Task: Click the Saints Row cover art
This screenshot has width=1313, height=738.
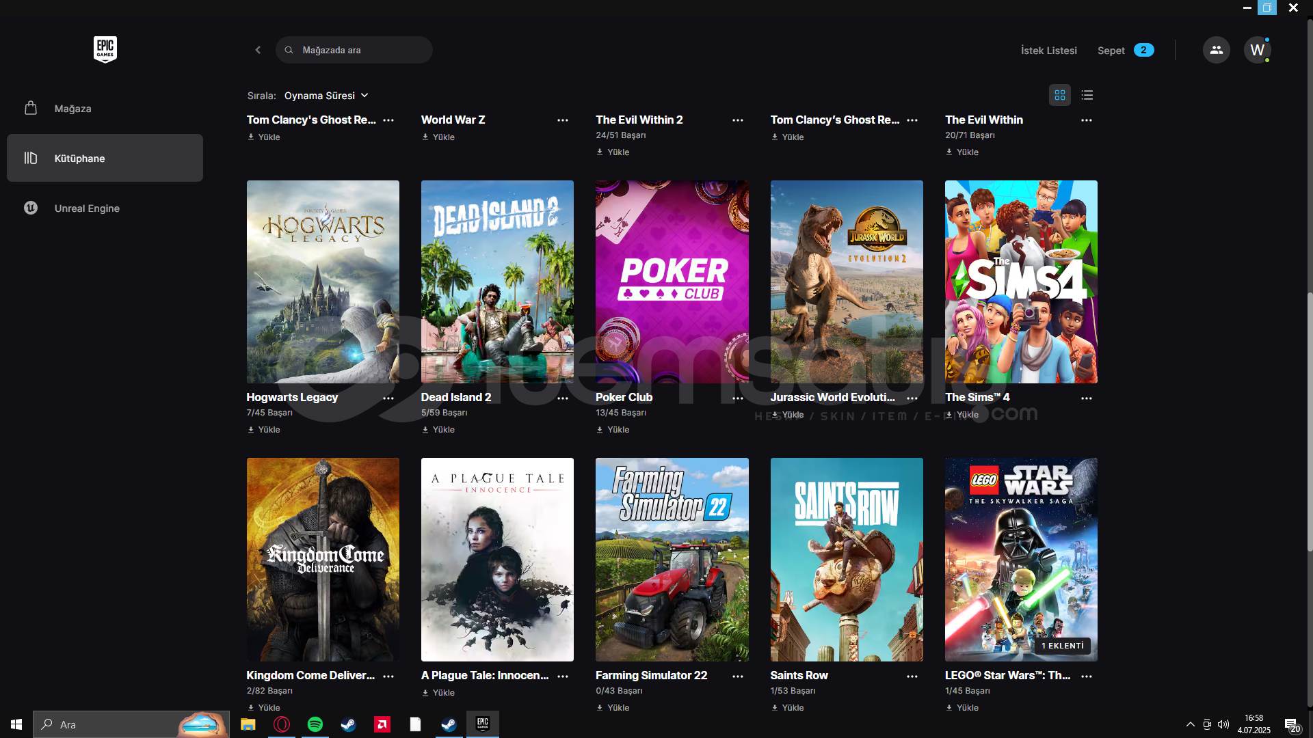Action: tap(847, 560)
